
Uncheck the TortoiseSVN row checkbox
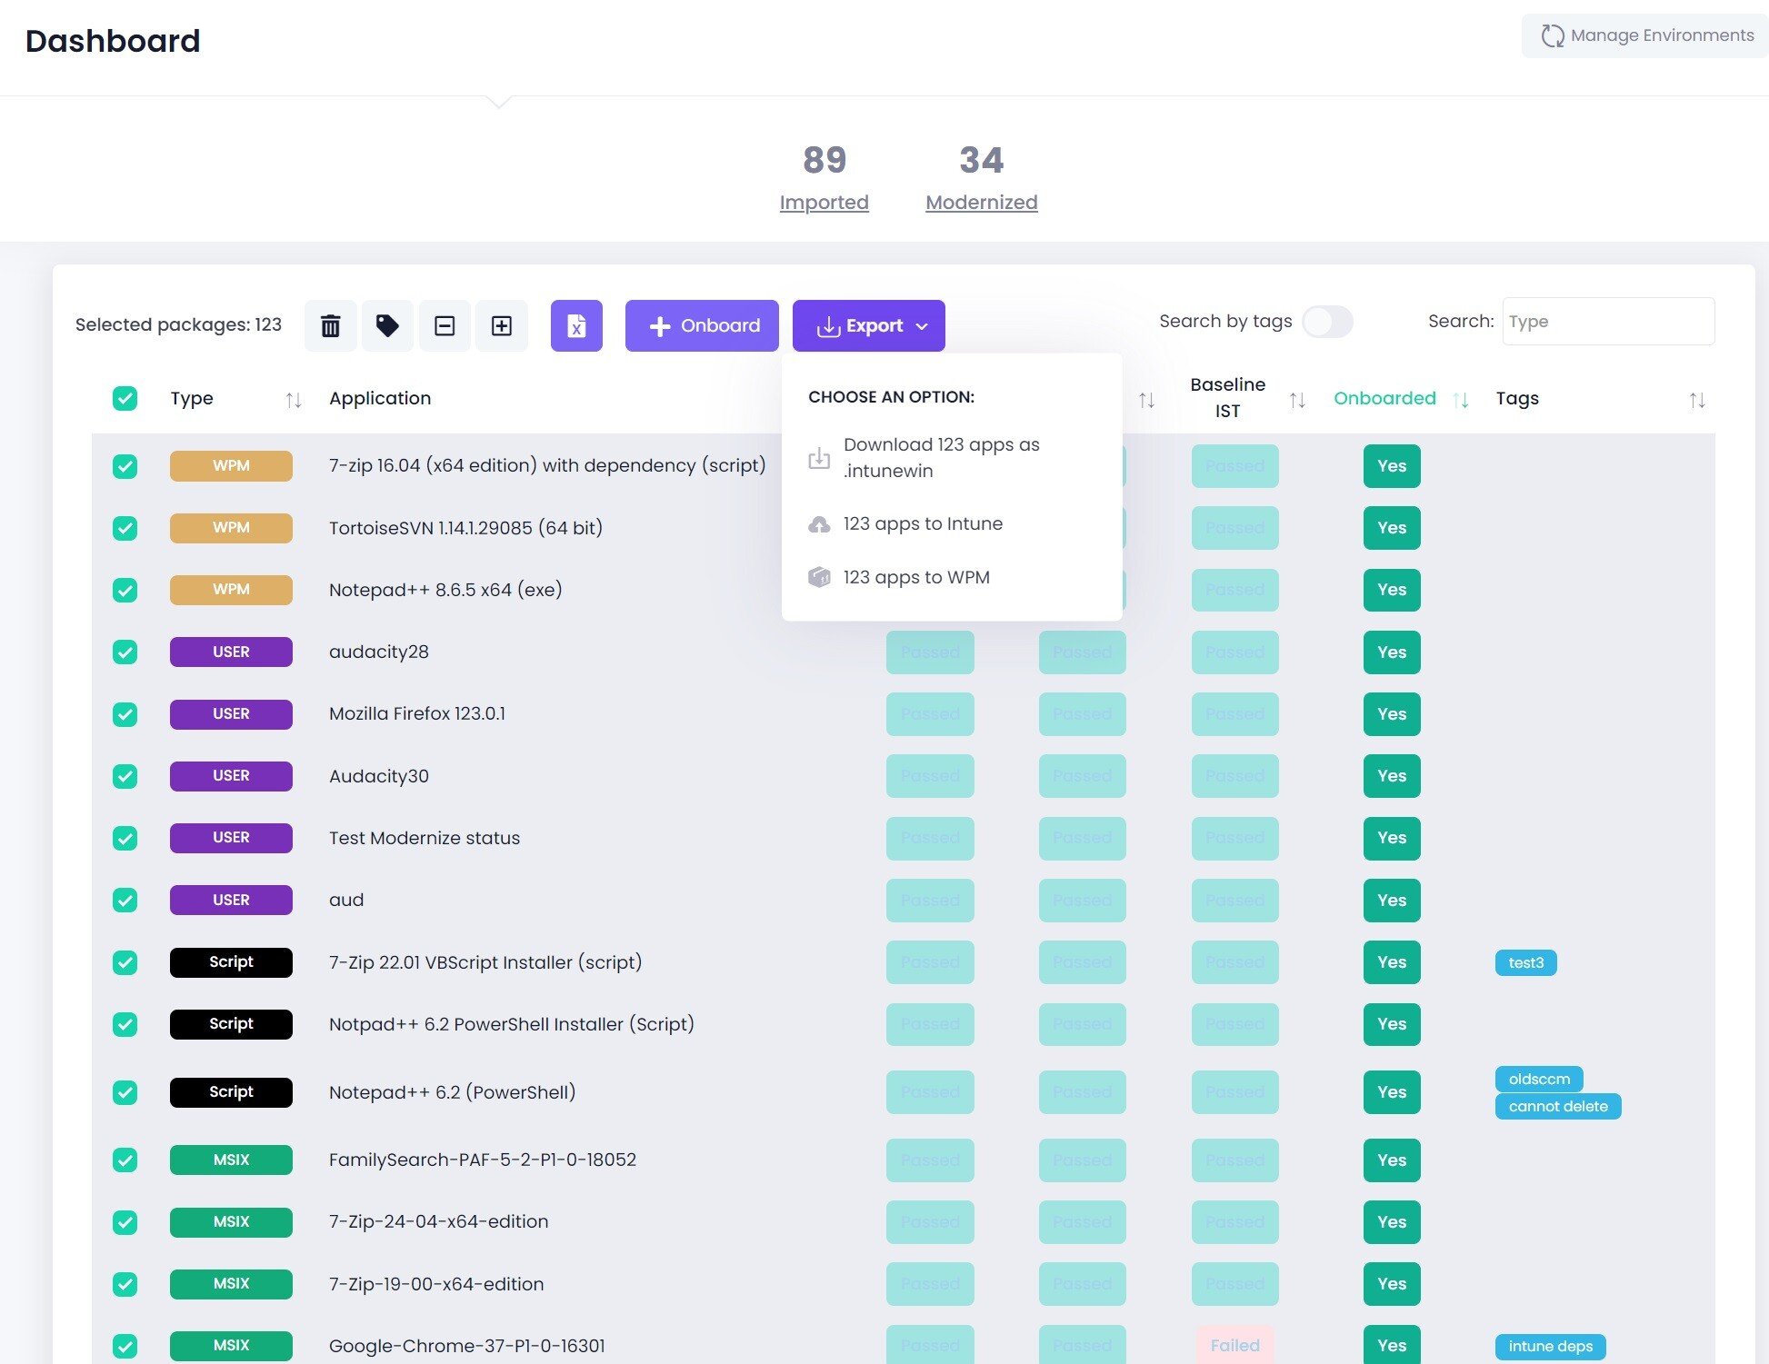pos(124,527)
